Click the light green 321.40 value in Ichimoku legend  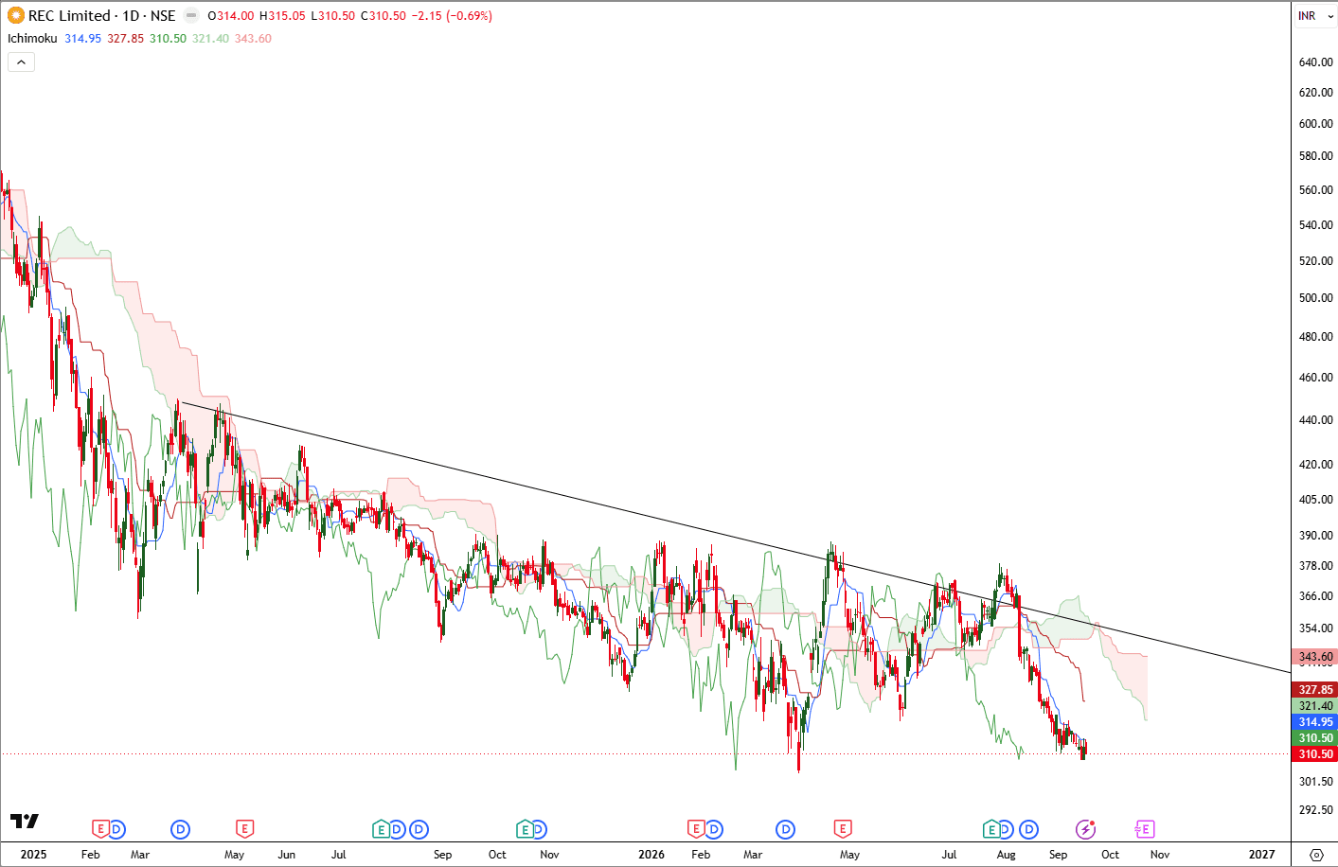click(x=210, y=39)
